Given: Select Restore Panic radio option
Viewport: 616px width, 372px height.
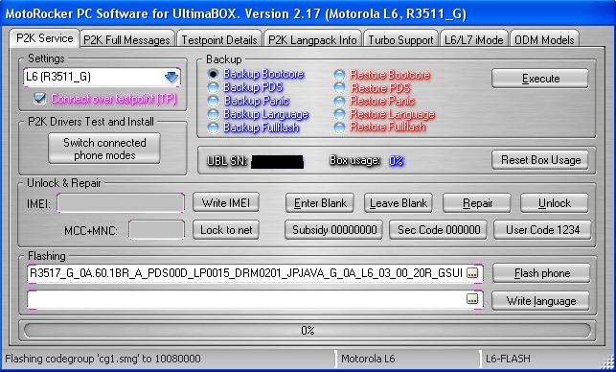Looking at the screenshot, I should 339,101.
